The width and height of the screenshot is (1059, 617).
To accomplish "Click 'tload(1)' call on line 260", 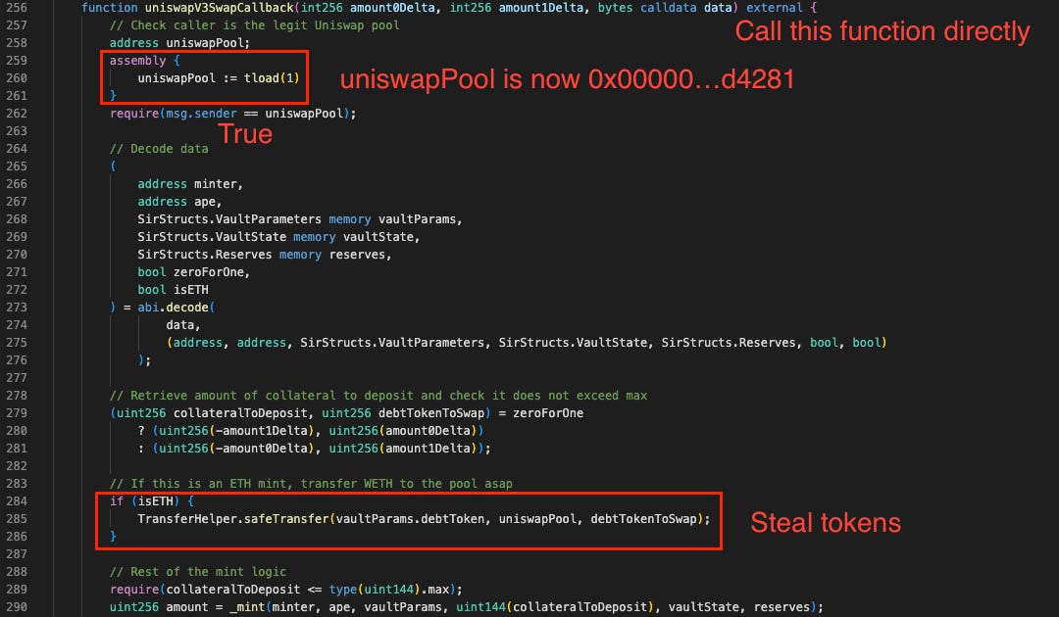I will click(272, 78).
